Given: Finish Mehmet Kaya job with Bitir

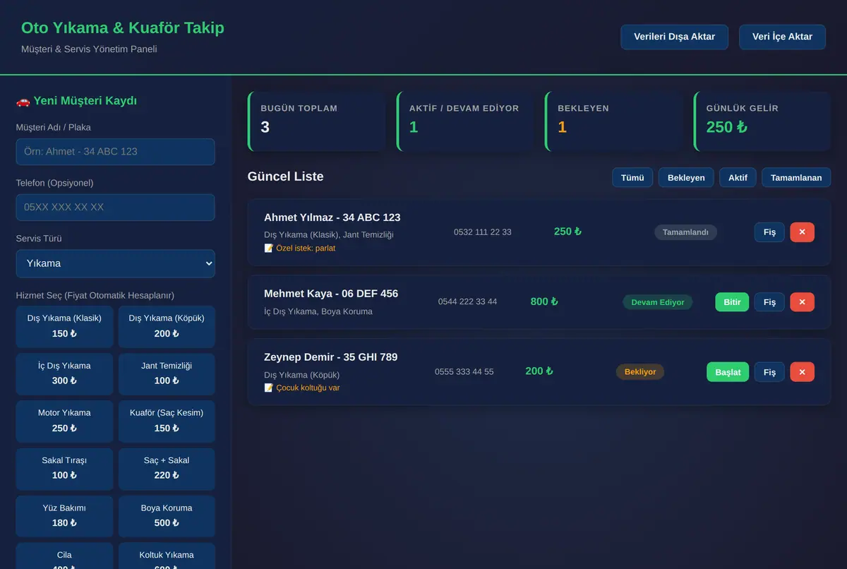Looking at the screenshot, I should [x=732, y=302].
